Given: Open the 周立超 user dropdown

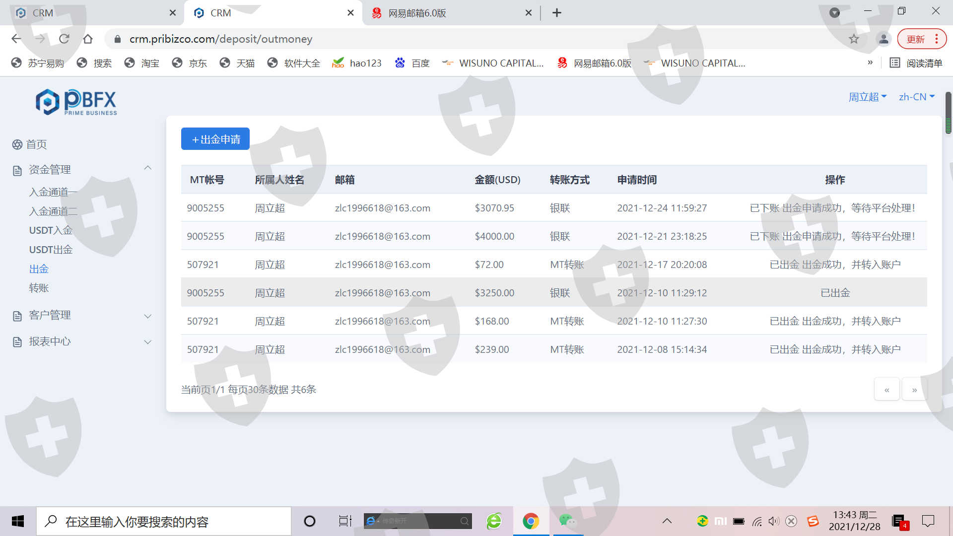Looking at the screenshot, I should click(x=867, y=97).
